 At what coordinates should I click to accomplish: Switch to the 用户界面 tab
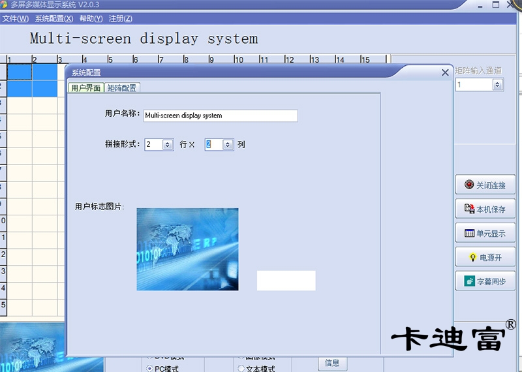click(x=86, y=88)
